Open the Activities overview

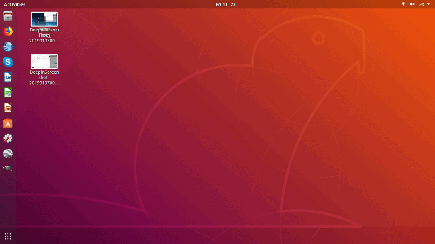pos(14,4)
